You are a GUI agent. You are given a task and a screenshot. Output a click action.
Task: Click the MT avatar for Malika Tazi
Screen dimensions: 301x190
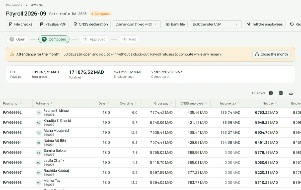[x=39, y=183]
